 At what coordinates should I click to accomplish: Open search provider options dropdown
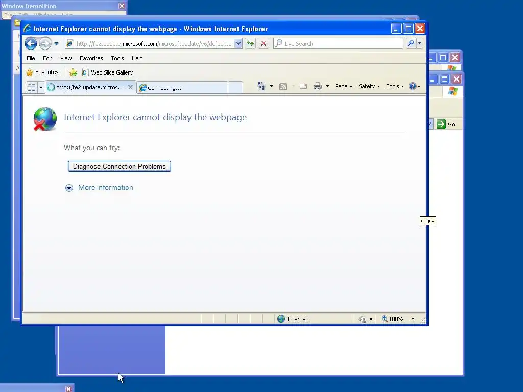point(420,43)
